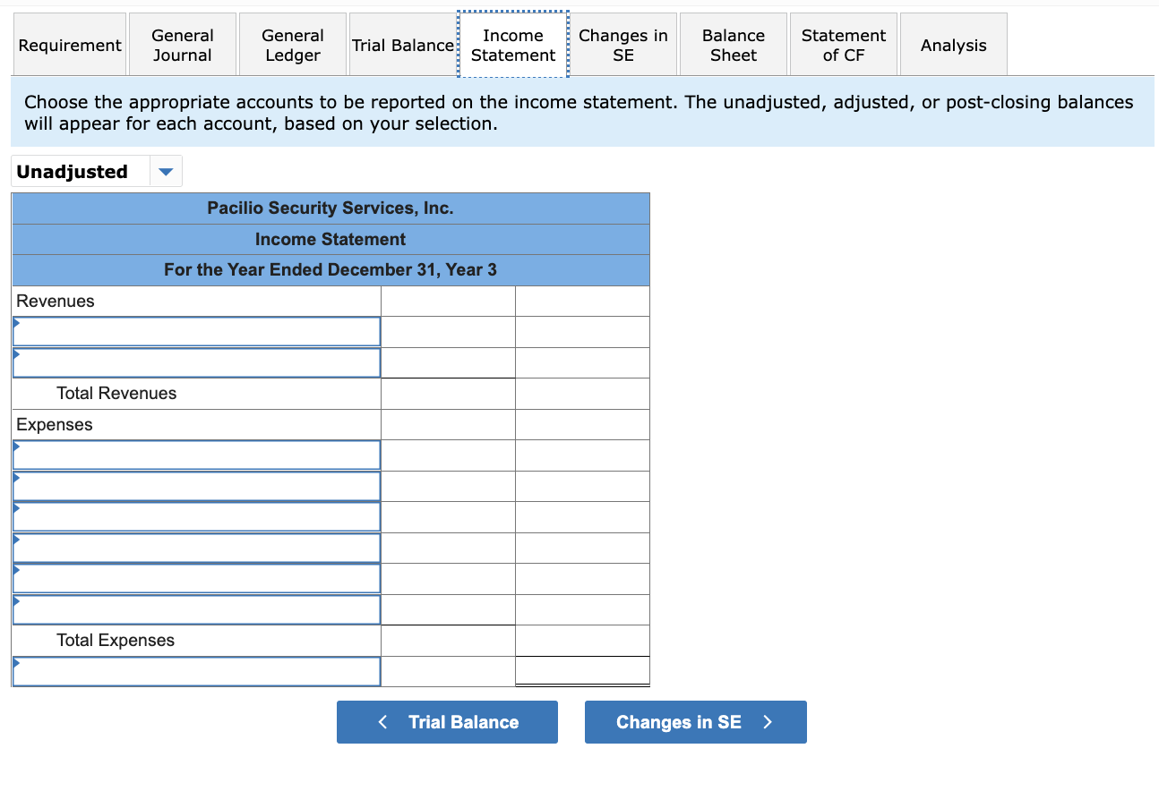Open the General Journal tab
The height and width of the screenshot is (791, 1159).
coord(182,43)
